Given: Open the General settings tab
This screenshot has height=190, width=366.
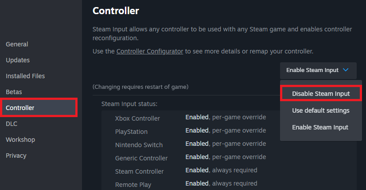Looking at the screenshot, I should (17, 44).
